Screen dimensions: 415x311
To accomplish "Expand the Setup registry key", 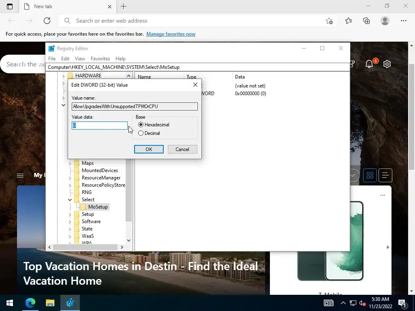I will click(x=70, y=214).
